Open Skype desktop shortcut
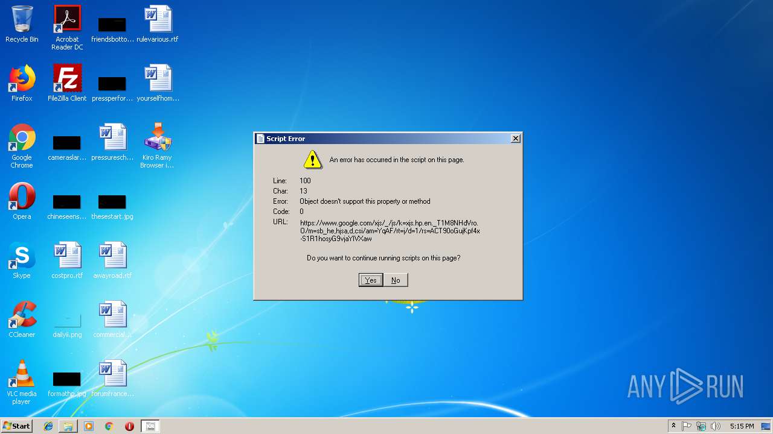The height and width of the screenshot is (434, 773). pyautogui.click(x=22, y=261)
